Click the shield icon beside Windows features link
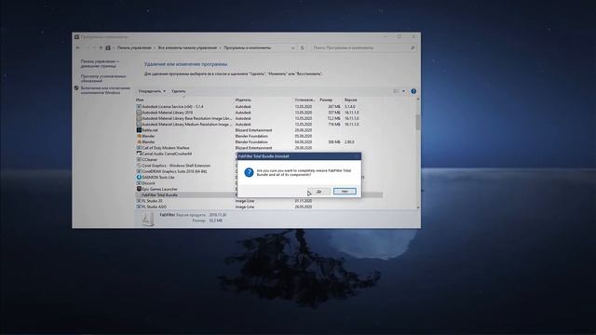 tap(76, 88)
